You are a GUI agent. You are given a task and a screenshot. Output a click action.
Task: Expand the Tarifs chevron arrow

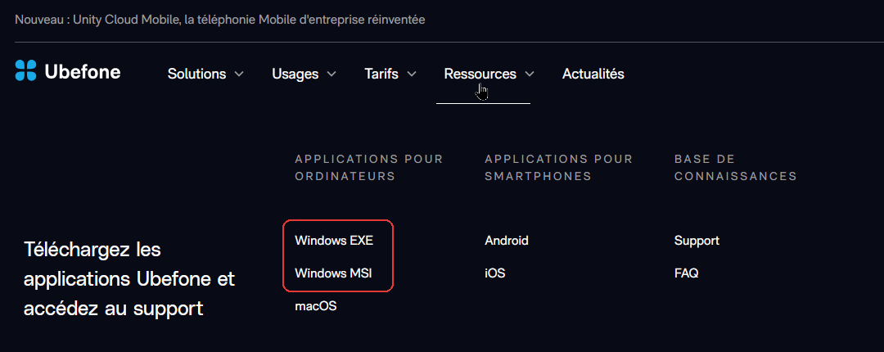click(x=412, y=74)
